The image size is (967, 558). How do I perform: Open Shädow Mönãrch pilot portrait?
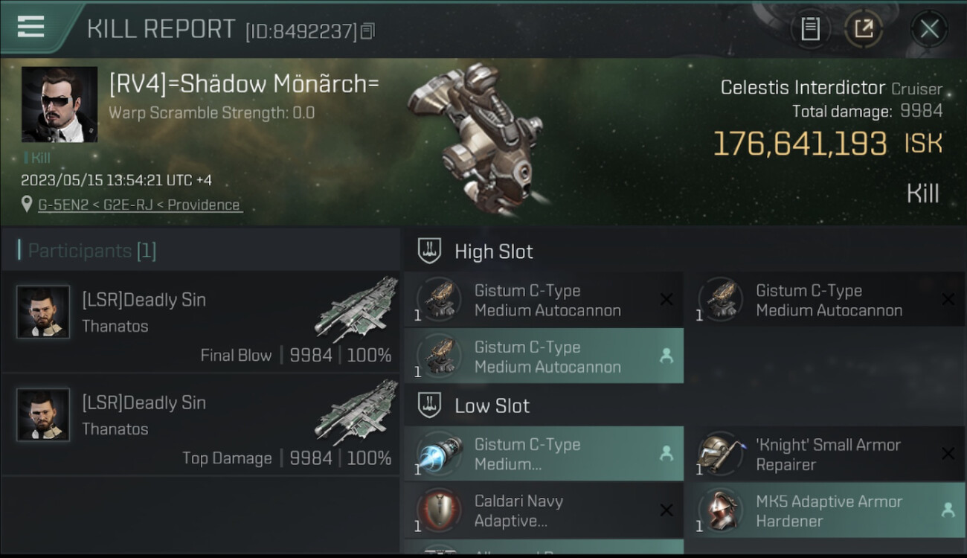pos(60,104)
